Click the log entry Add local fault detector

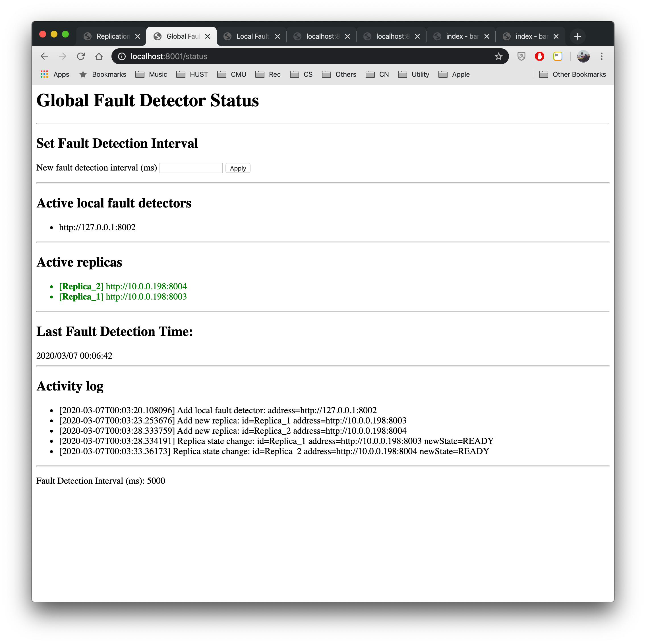click(218, 410)
